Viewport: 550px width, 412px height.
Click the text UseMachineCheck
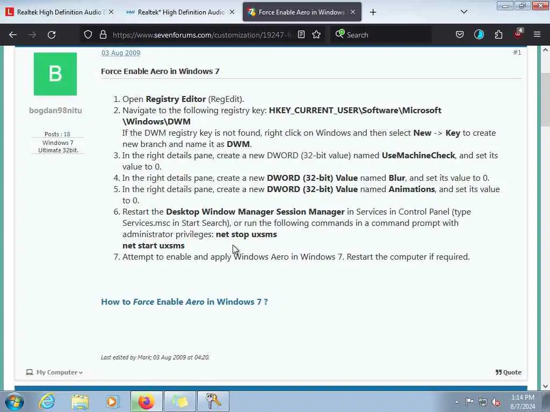pos(418,155)
